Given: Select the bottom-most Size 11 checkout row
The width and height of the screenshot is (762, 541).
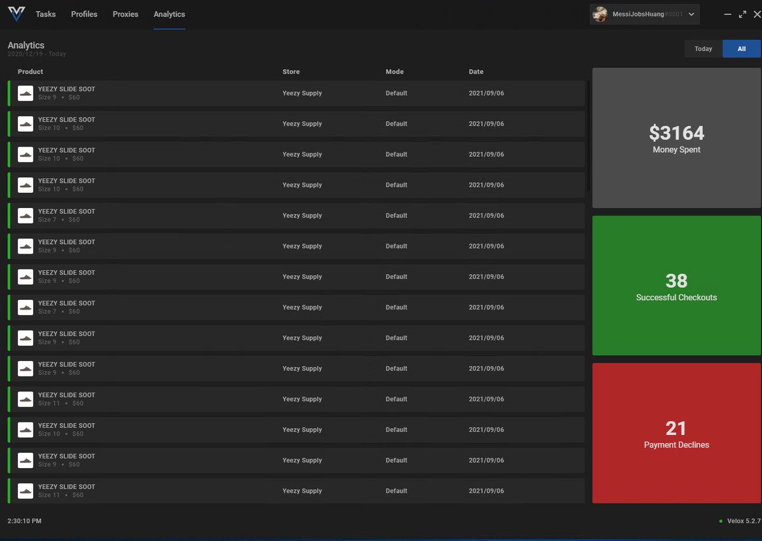Looking at the screenshot, I should click(x=296, y=491).
